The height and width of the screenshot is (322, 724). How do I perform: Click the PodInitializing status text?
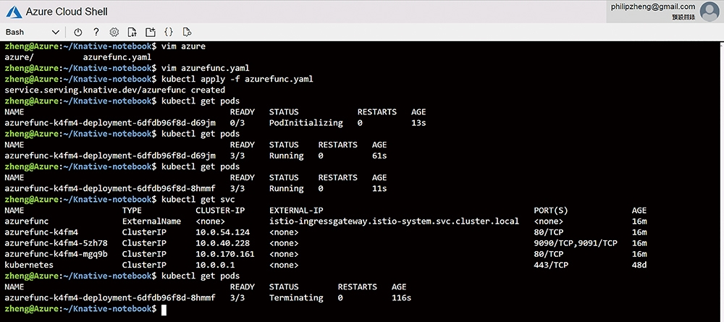pos(306,123)
